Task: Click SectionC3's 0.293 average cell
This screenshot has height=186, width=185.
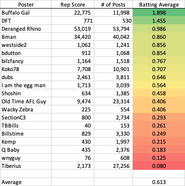Action: tap(159, 117)
